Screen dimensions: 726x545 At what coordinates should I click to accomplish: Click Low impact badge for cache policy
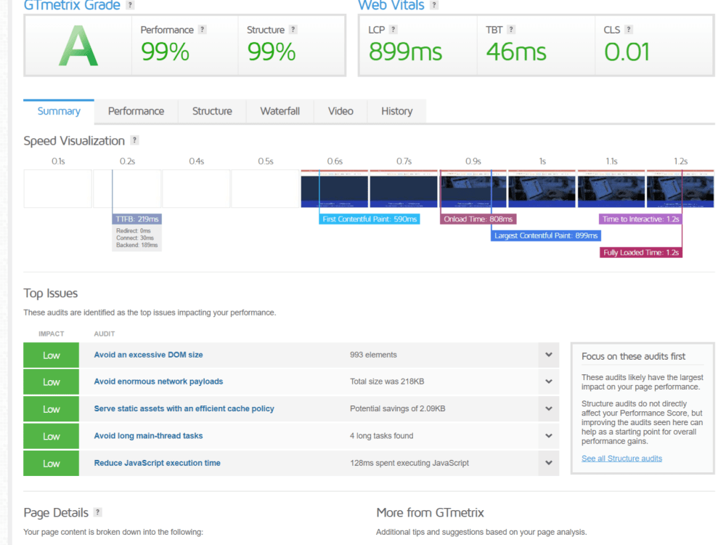pyautogui.click(x=52, y=408)
